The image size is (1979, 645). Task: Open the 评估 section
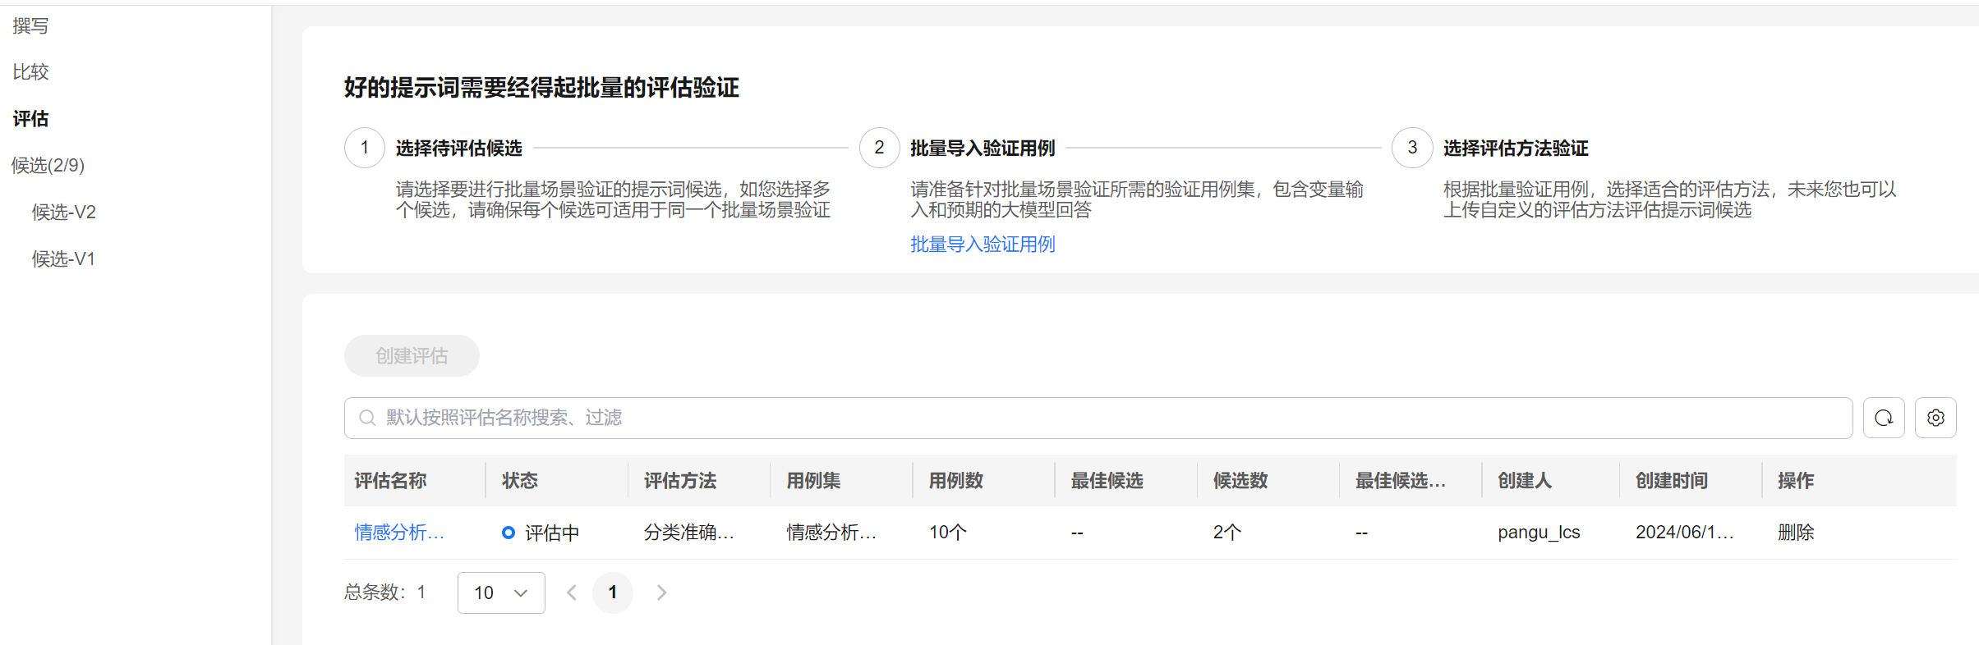click(x=31, y=119)
